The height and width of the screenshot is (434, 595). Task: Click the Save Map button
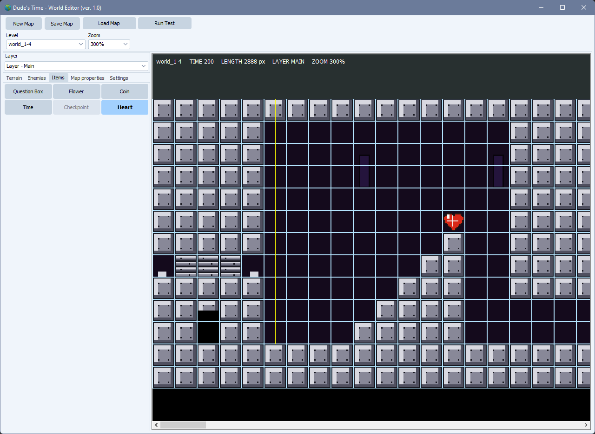click(62, 23)
